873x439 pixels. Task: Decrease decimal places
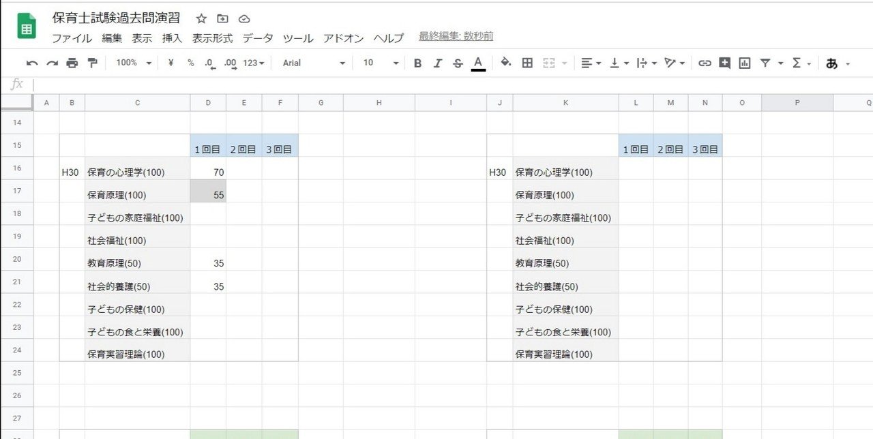pyautogui.click(x=210, y=63)
